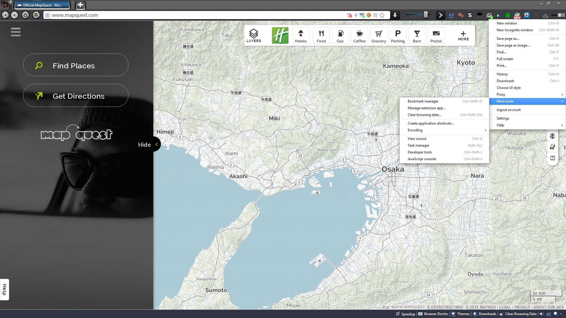The height and width of the screenshot is (318, 566).
Task: Show Grocery stores on the map
Action: click(x=379, y=36)
